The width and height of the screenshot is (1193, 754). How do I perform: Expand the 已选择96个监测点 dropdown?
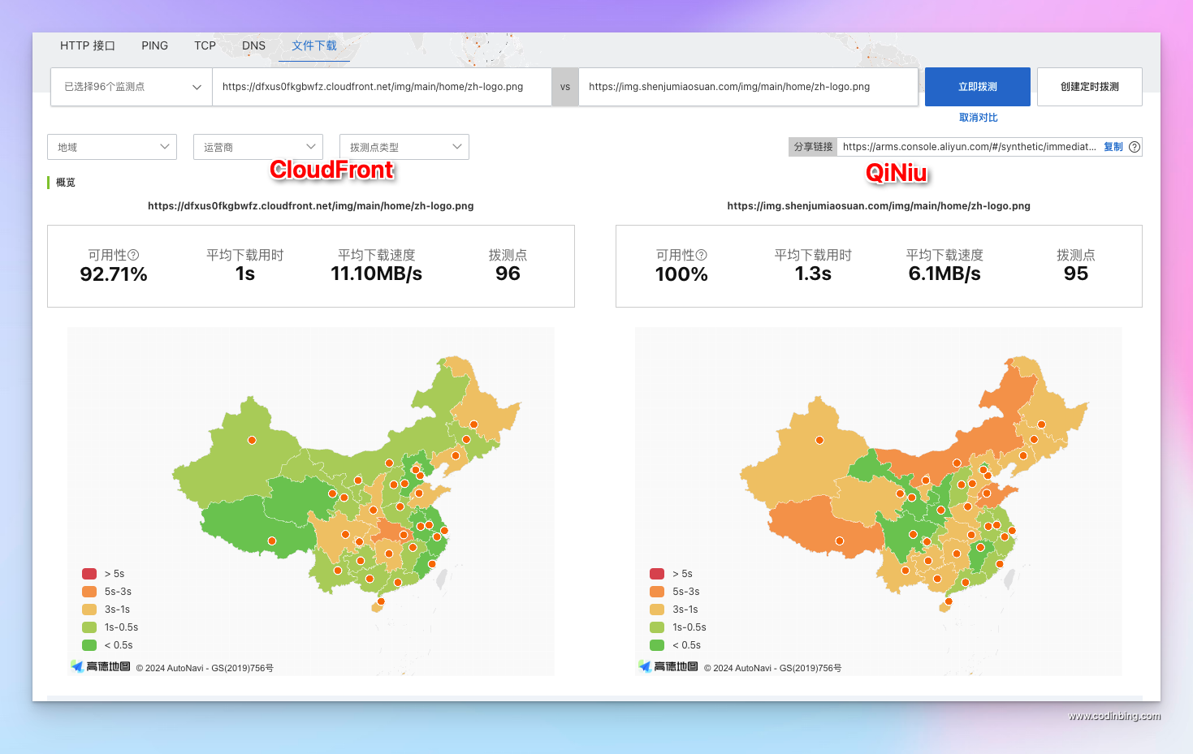click(132, 87)
